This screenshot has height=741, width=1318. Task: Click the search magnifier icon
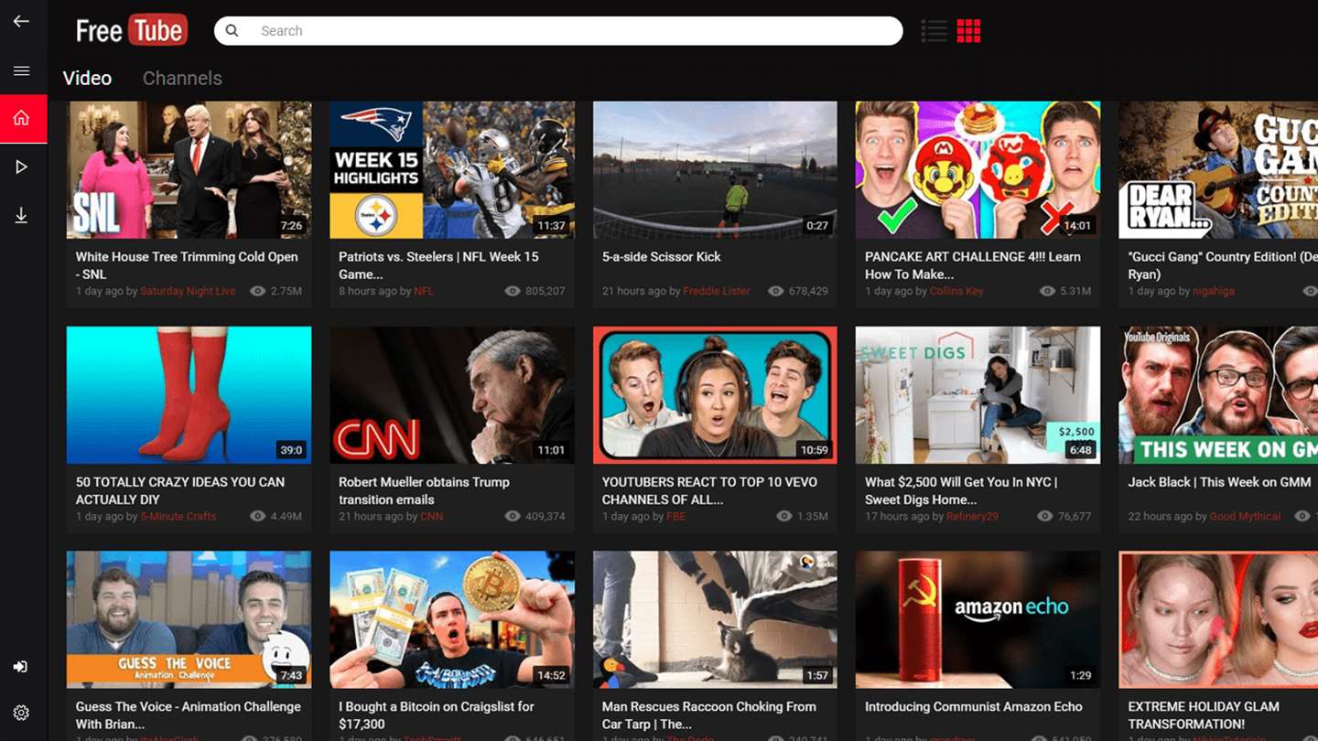[x=232, y=30]
